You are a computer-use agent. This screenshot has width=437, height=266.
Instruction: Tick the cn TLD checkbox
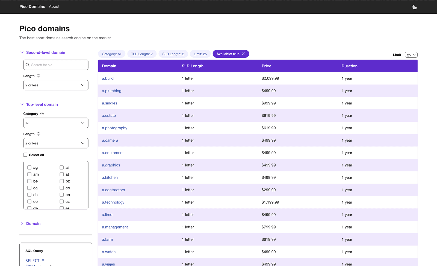(61, 195)
